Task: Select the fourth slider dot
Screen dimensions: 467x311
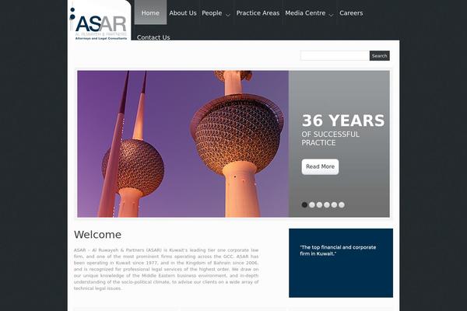Action: [x=327, y=204]
